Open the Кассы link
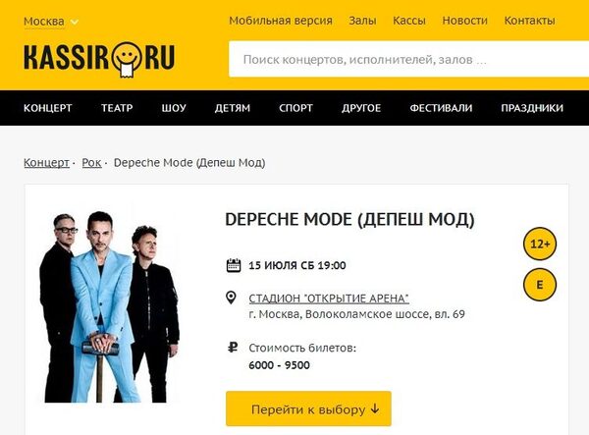 [409, 21]
